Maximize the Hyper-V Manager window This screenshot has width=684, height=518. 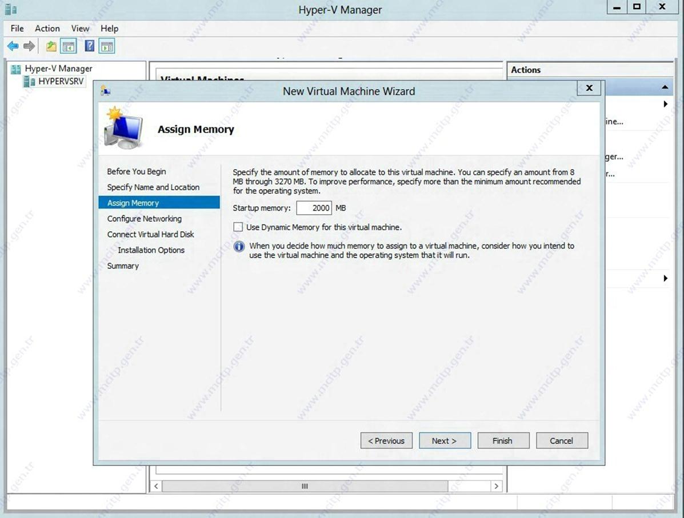click(x=637, y=7)
